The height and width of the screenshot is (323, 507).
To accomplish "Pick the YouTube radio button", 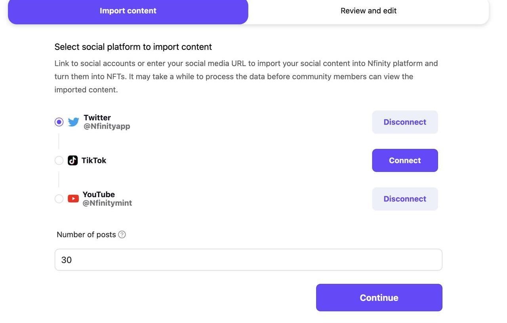I will coord(59,199).
